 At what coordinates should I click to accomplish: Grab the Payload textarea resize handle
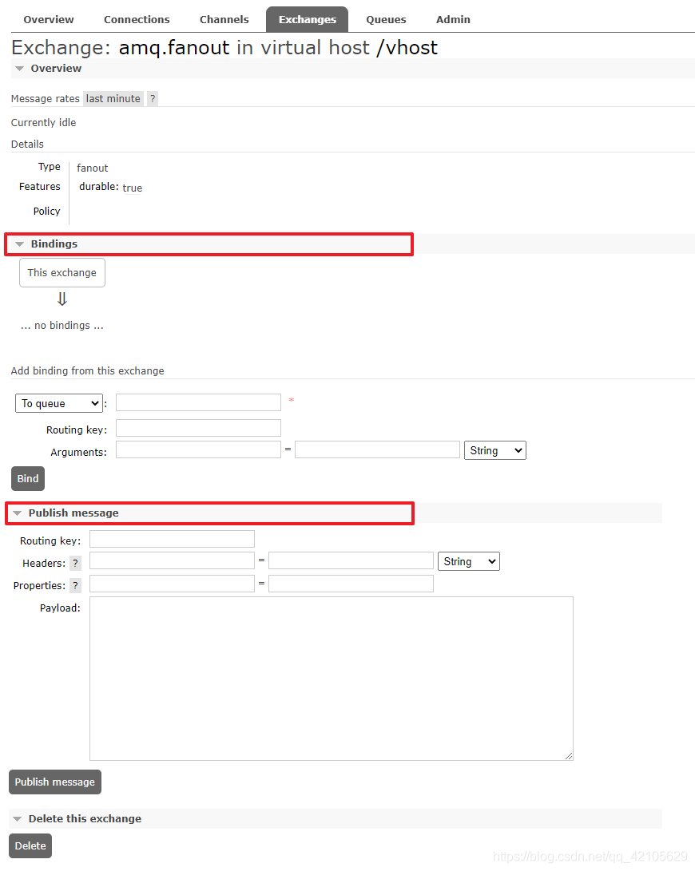point(569,755)
